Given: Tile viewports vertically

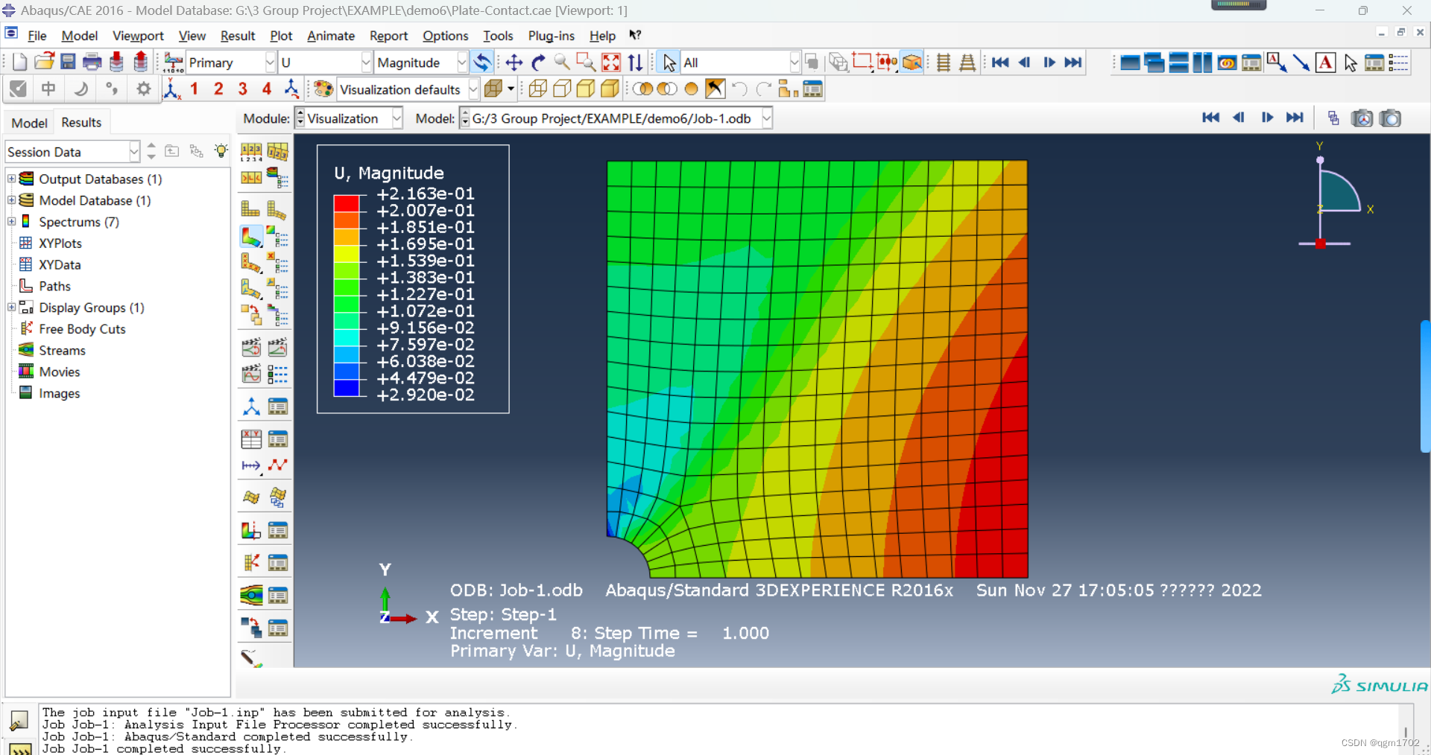Looking at the screenshot, I should [1202, 63].
